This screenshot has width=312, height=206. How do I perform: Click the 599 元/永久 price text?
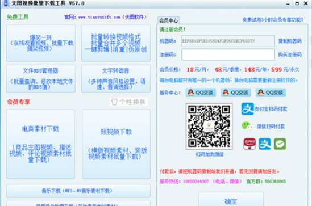coord(285,70)
